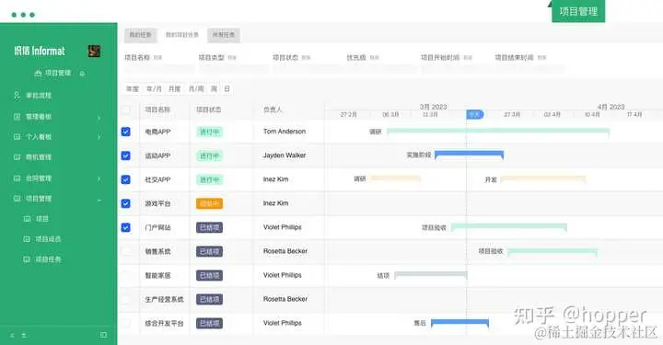The image size is (663, 345).
Task: Expand the 合同管理 chevron
Action: click(99, 178)
